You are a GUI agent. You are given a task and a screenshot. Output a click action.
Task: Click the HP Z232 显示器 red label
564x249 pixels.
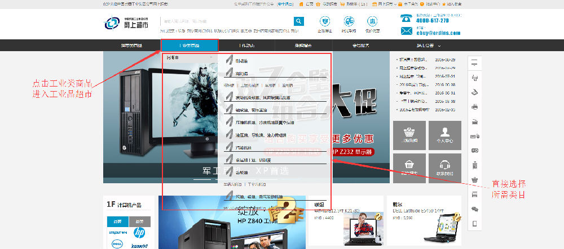click(353, 152)
